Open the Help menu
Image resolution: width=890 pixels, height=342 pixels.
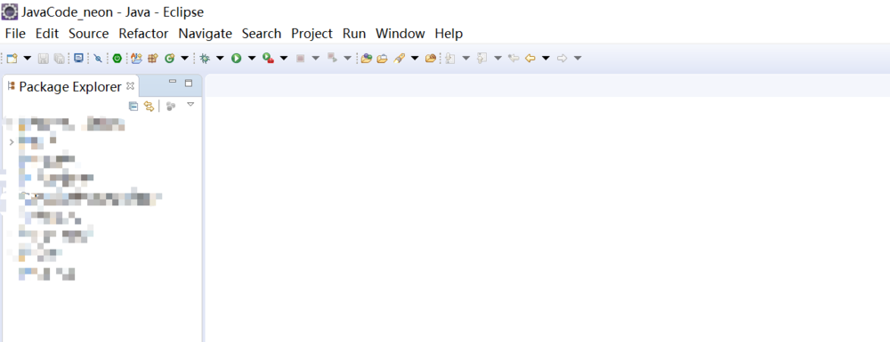coord(449,34)
